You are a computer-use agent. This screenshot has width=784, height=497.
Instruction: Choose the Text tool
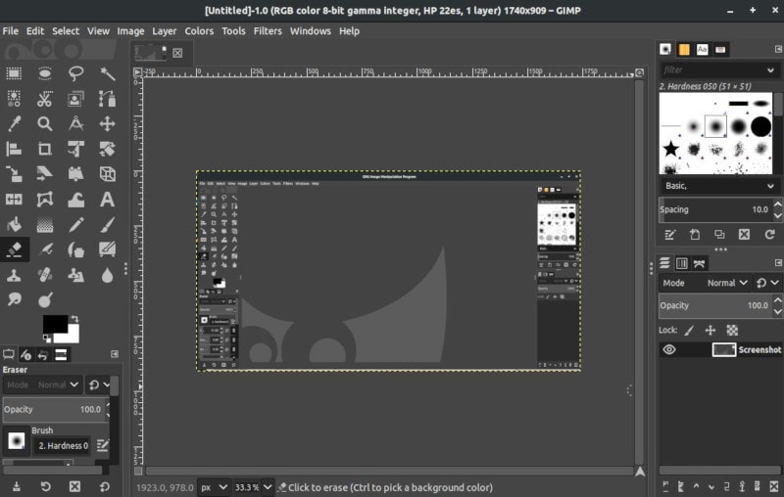point(107,200)
